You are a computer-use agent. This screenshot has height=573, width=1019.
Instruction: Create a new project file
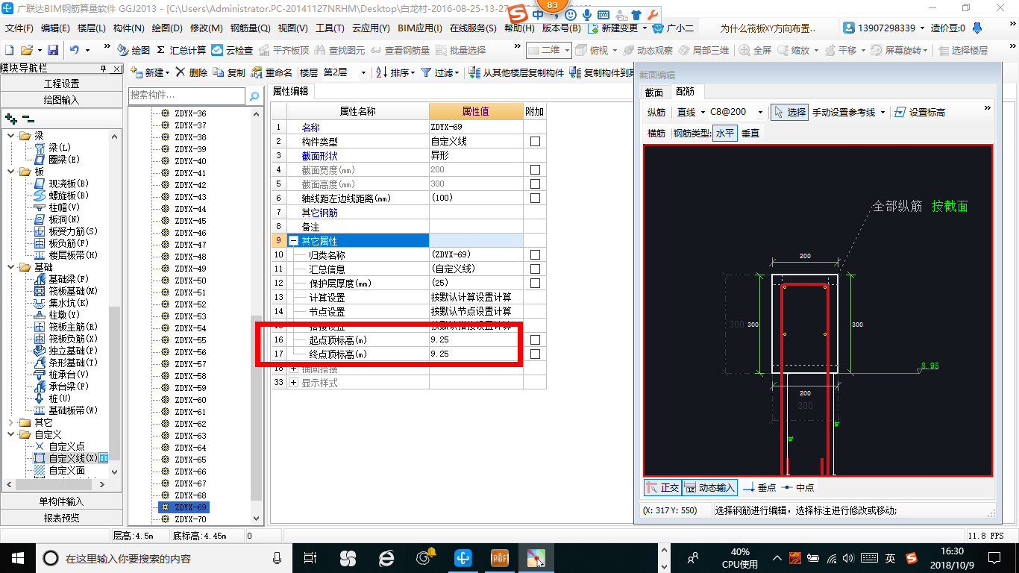coord(10,50)
